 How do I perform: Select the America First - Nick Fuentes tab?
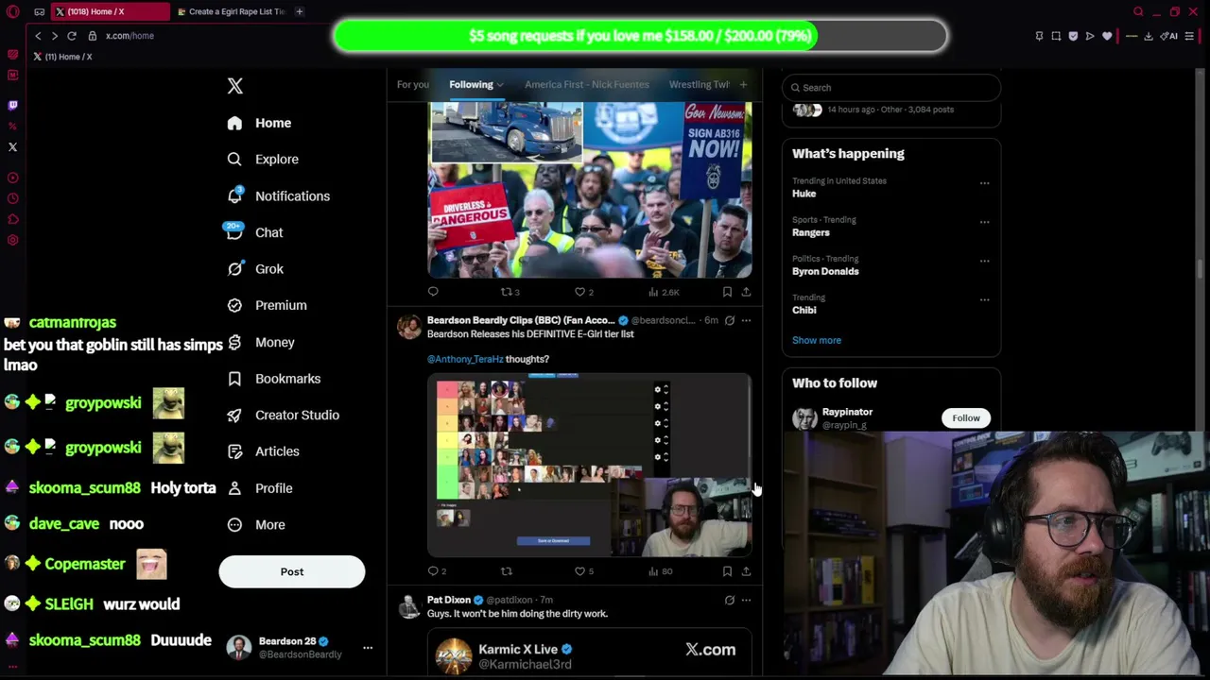[587, 84]
